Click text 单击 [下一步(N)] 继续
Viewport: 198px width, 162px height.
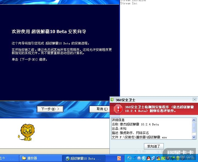coord(29,59)
